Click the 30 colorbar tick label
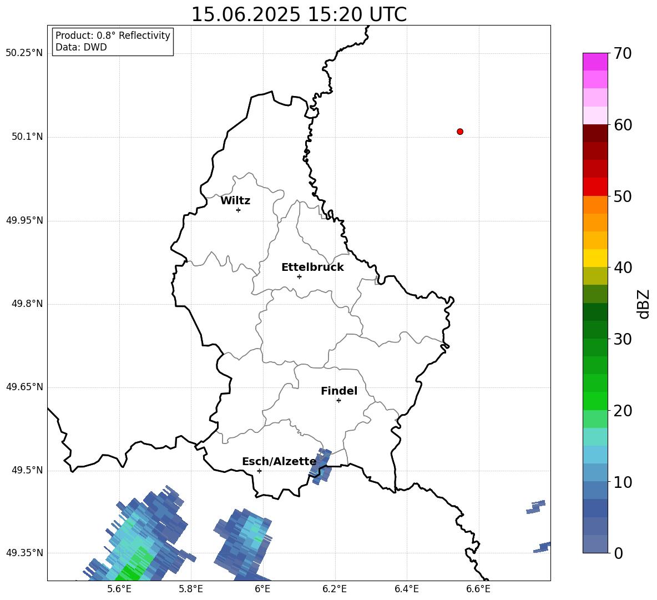 pos(623,339)
